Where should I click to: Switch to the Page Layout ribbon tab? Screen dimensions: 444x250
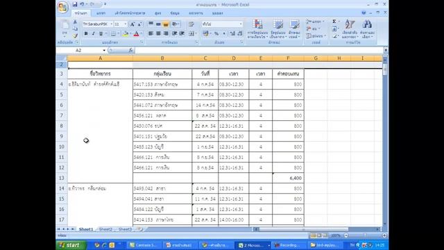point(130,13)
